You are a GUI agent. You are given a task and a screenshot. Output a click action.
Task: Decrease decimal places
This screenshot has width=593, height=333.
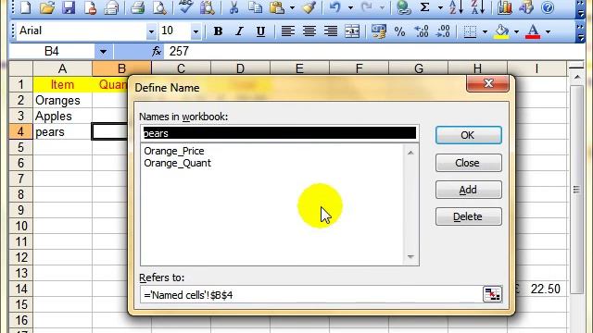[x=443, y=31]
